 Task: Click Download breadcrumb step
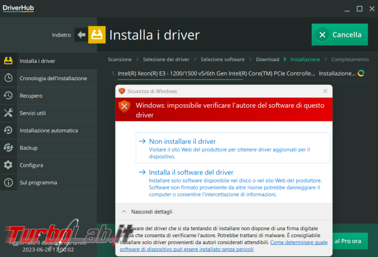(x=268, y=59)
